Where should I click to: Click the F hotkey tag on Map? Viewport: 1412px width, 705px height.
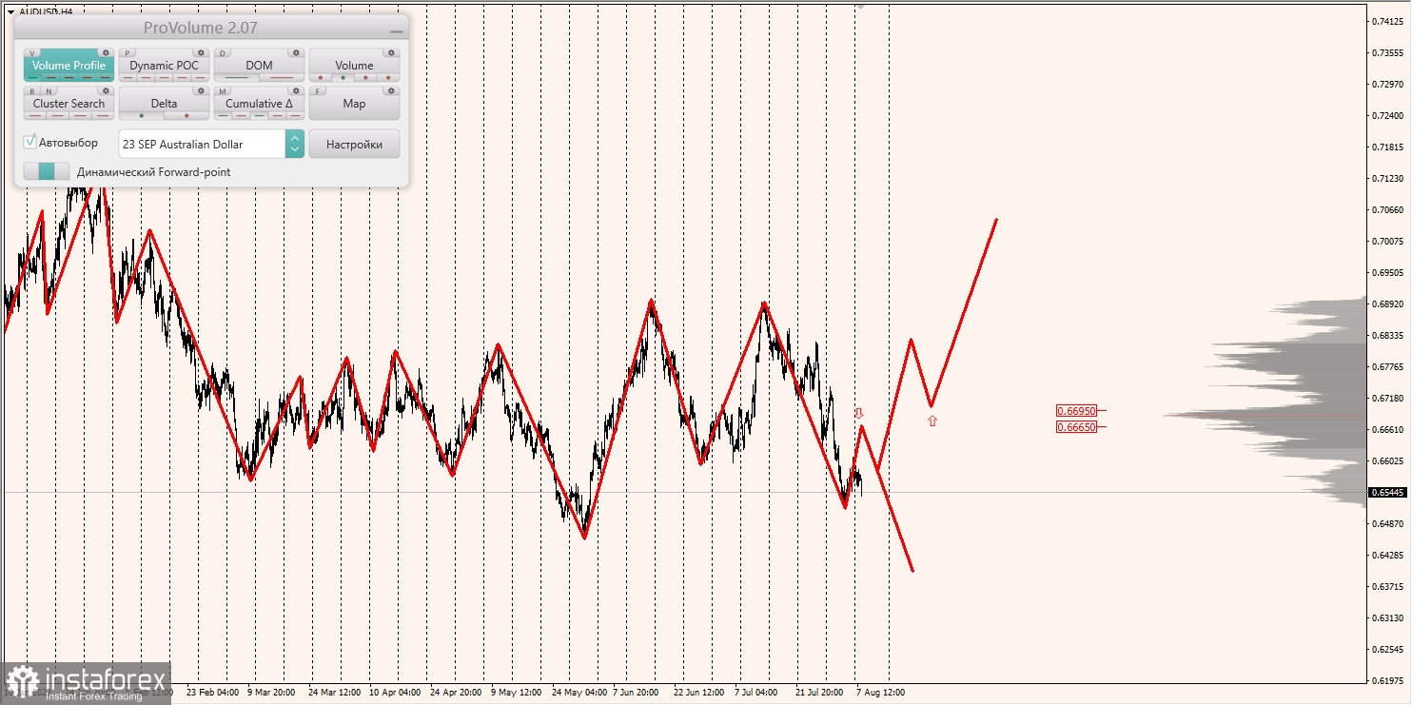318,91
